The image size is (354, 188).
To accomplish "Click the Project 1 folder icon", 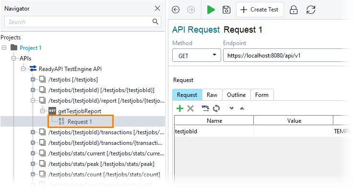I will (x=14, y=47).
